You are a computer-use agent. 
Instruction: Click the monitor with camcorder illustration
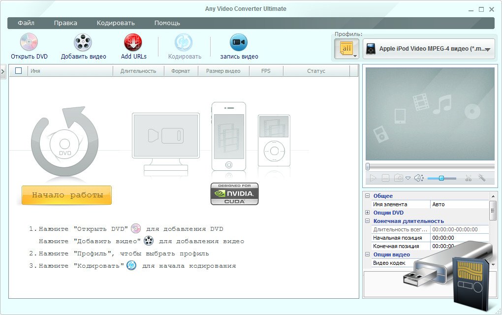[x=166, y=141]
